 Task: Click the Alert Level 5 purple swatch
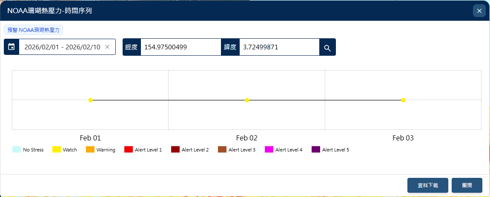click(x=316, y=150)
